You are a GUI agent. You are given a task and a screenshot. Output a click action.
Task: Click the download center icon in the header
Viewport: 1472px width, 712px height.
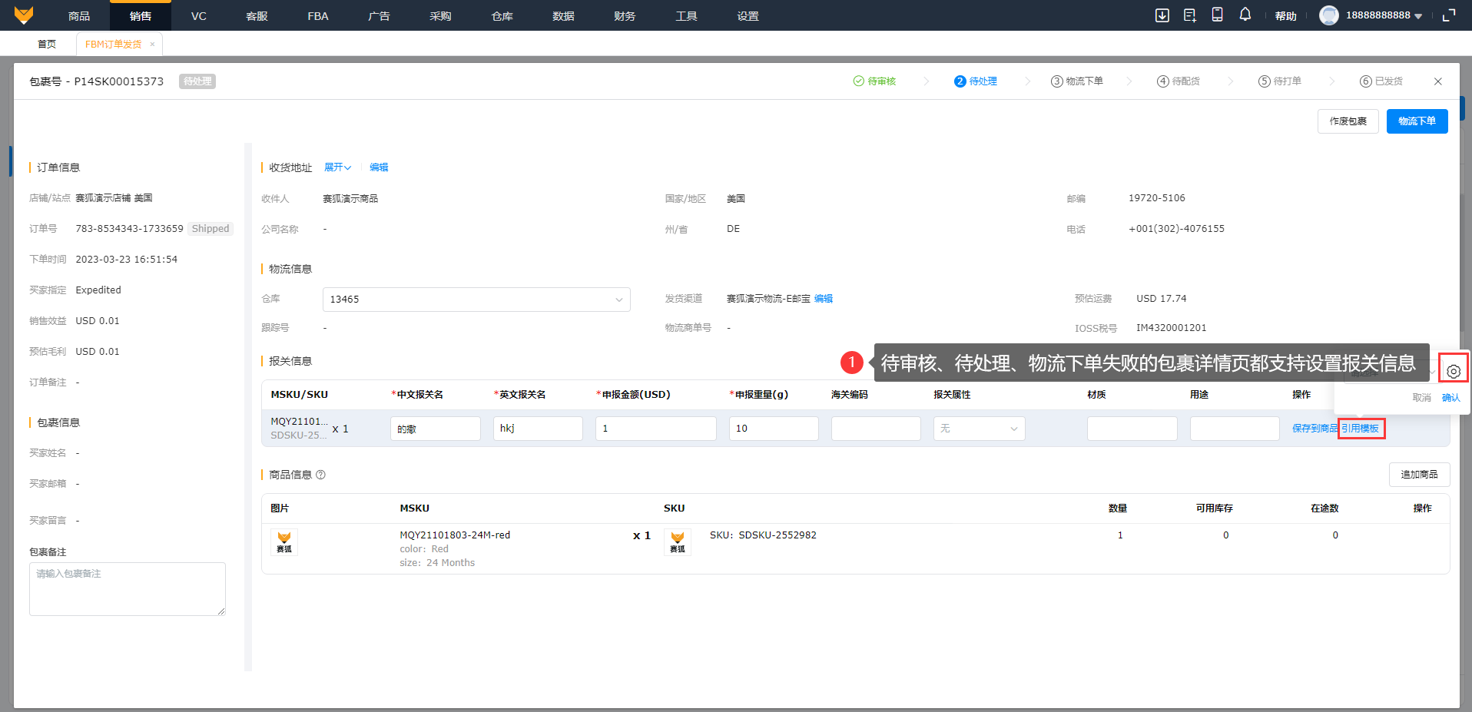pos(1162,15)
